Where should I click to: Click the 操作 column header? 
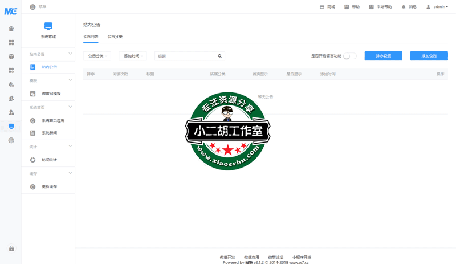pos(440,74)
